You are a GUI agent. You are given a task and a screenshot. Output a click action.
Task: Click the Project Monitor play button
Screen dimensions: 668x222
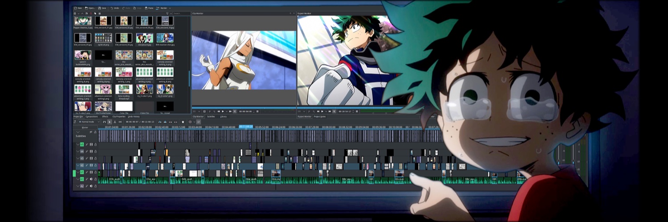[x=322, y=111]
